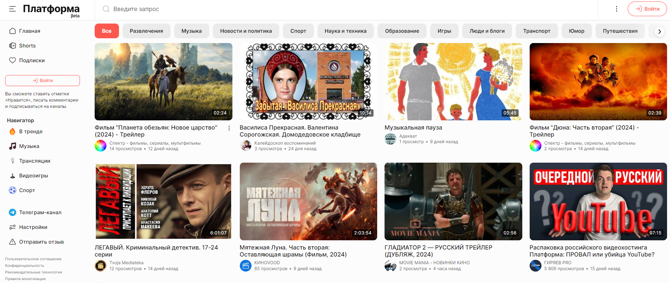This screenshot has width=670, height=283.
Task: Open Shorts from the sidebar
Action: coord(27,46)
